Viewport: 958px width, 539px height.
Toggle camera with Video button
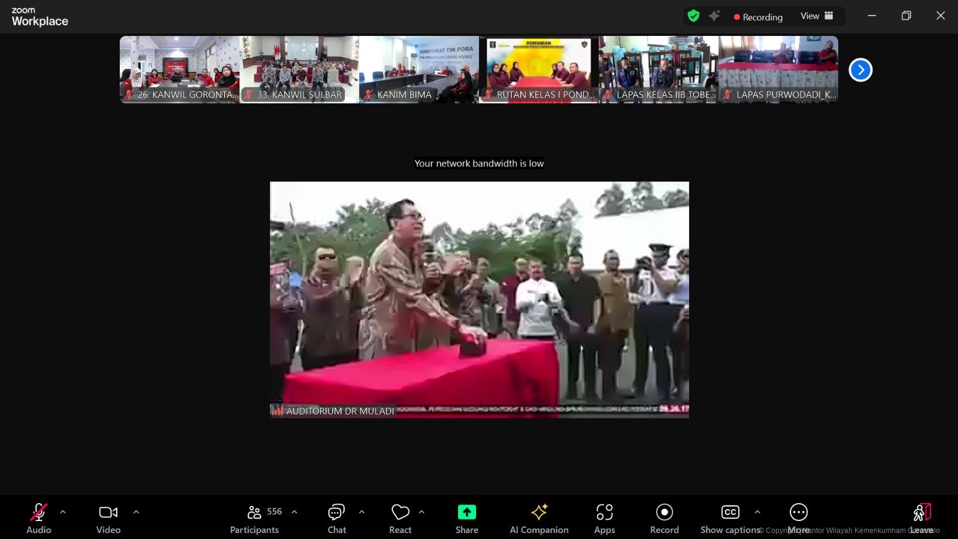coord(108,519)
